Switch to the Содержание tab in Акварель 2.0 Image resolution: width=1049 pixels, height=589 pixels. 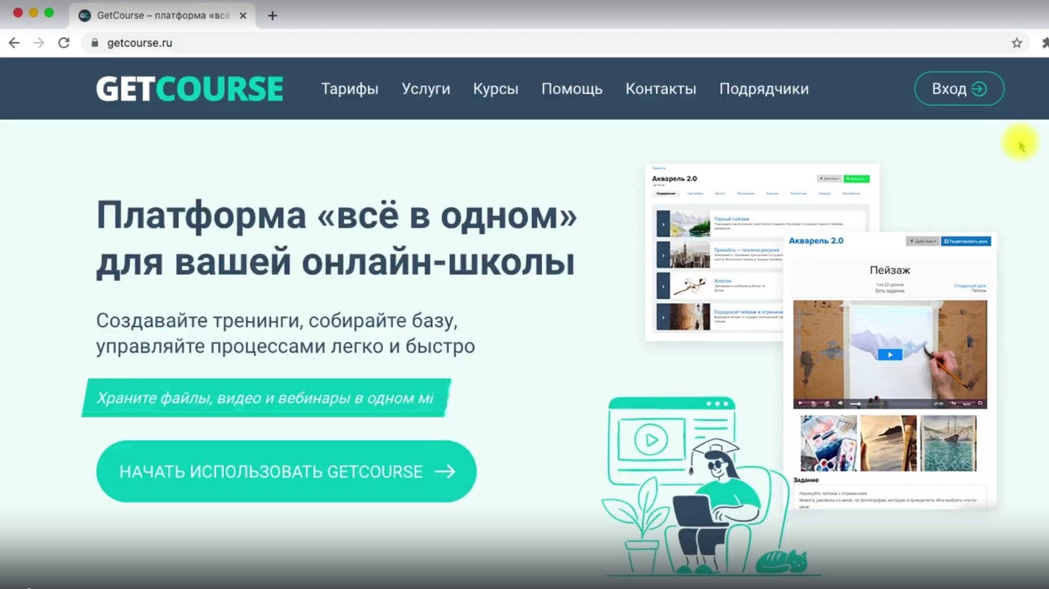click(666, 193)
